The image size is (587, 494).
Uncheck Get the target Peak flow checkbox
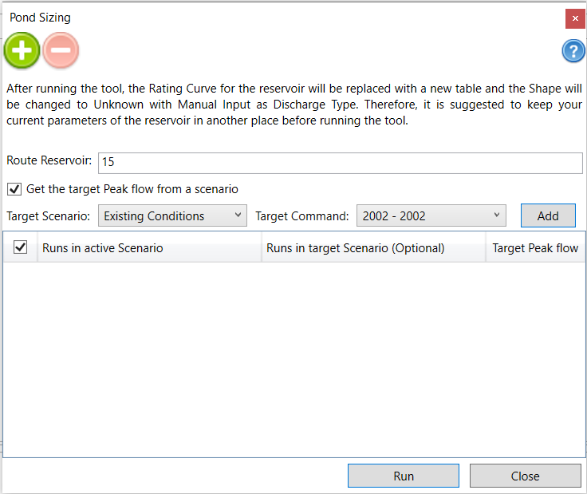[x=14, y=189]
